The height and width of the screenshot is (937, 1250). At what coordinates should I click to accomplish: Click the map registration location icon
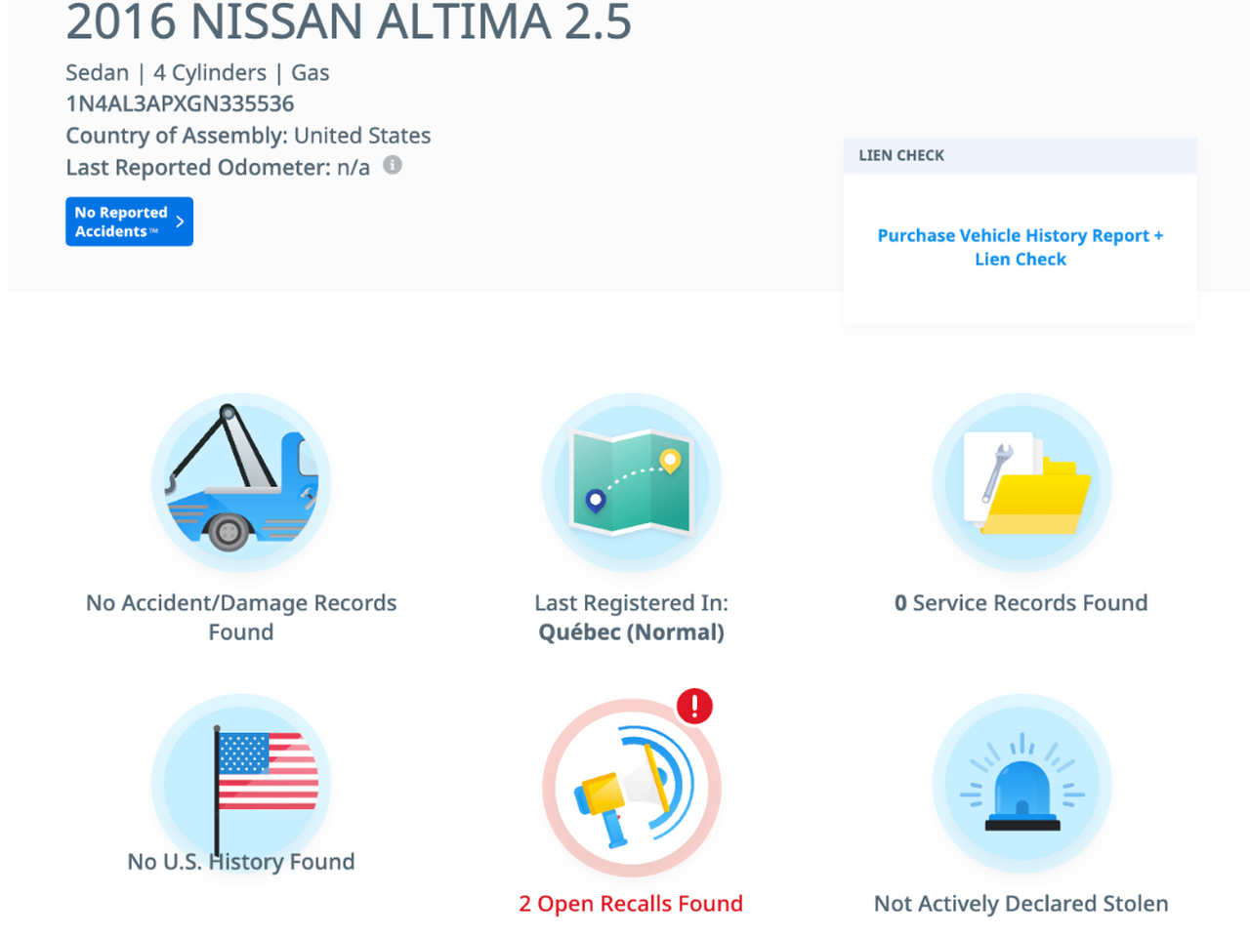631,482
